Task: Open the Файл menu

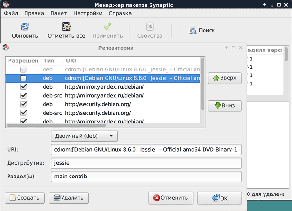Action: 11,13
